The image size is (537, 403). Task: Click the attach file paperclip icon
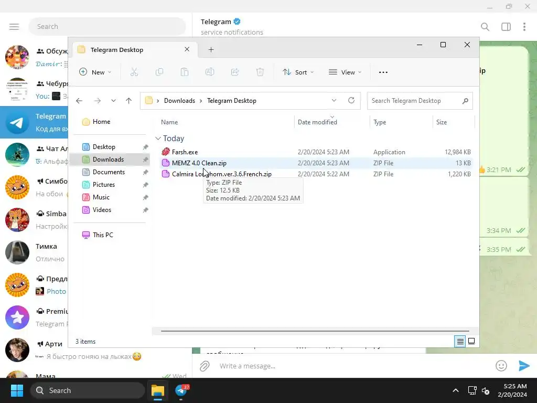[205, 366]
